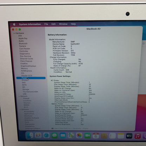Open the Mail app in the Dock

tap(63, 135)
